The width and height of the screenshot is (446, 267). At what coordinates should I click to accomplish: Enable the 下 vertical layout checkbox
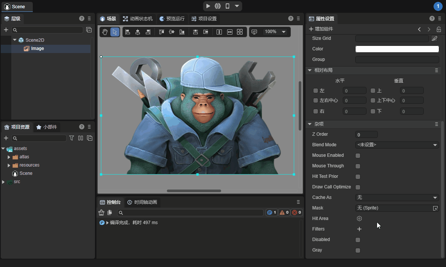click(x=373, y=111)
